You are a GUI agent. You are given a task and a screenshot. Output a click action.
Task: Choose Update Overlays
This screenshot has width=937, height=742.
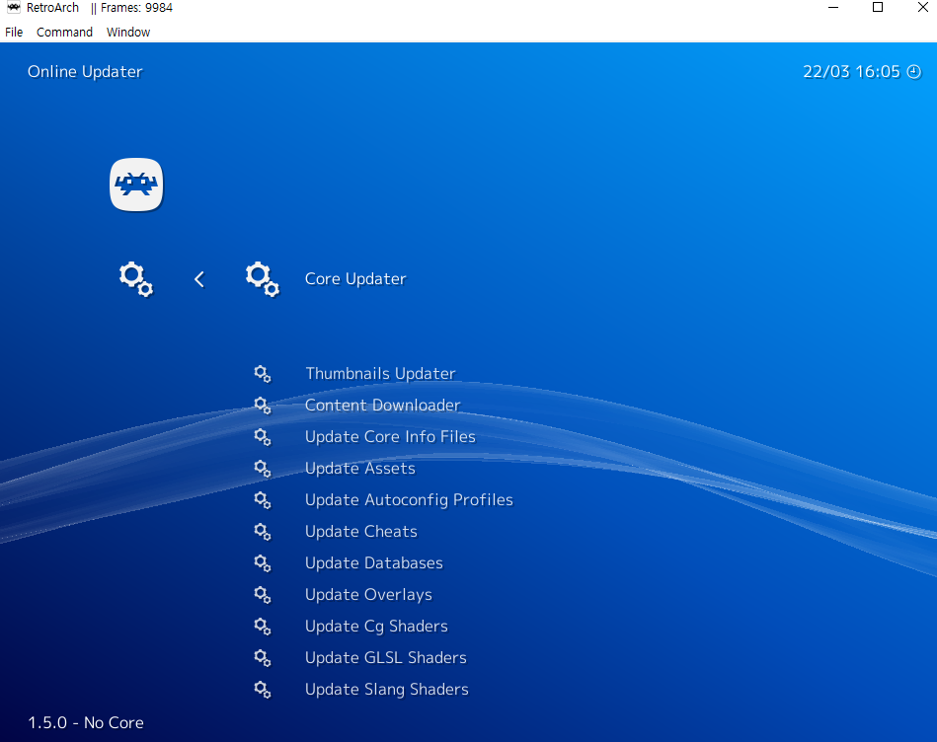coord(368,595)
